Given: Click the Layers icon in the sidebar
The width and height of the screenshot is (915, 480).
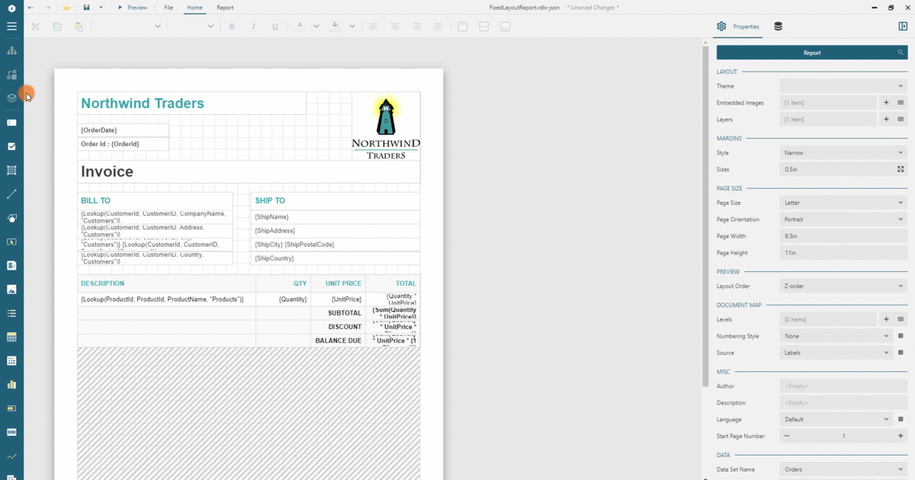Looking at the screenshot, I should click(x=11, y=98).
